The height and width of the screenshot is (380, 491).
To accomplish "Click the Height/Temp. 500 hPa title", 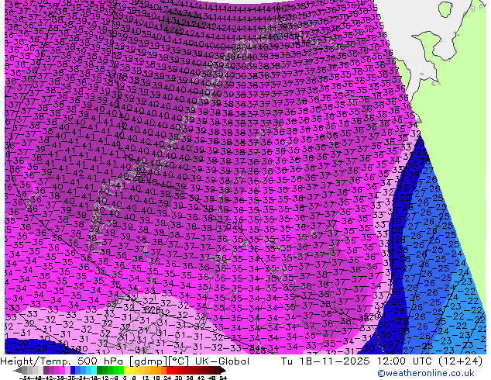I will tap(60, 361).
